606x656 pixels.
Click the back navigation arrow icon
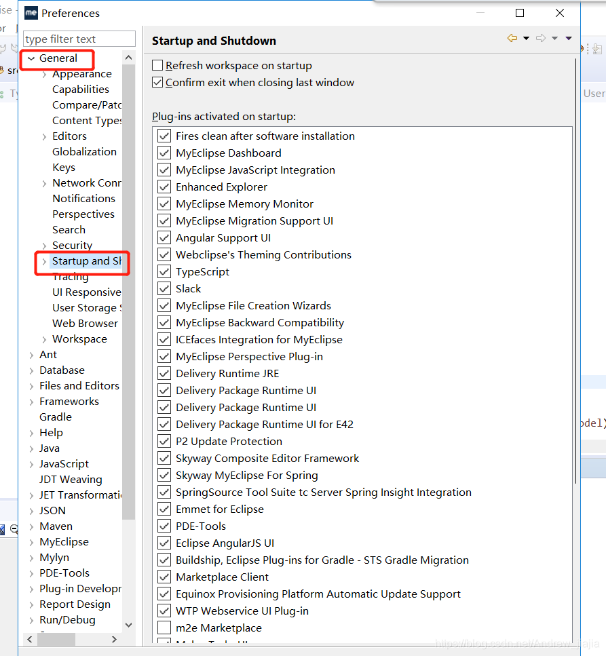[512, 38]
